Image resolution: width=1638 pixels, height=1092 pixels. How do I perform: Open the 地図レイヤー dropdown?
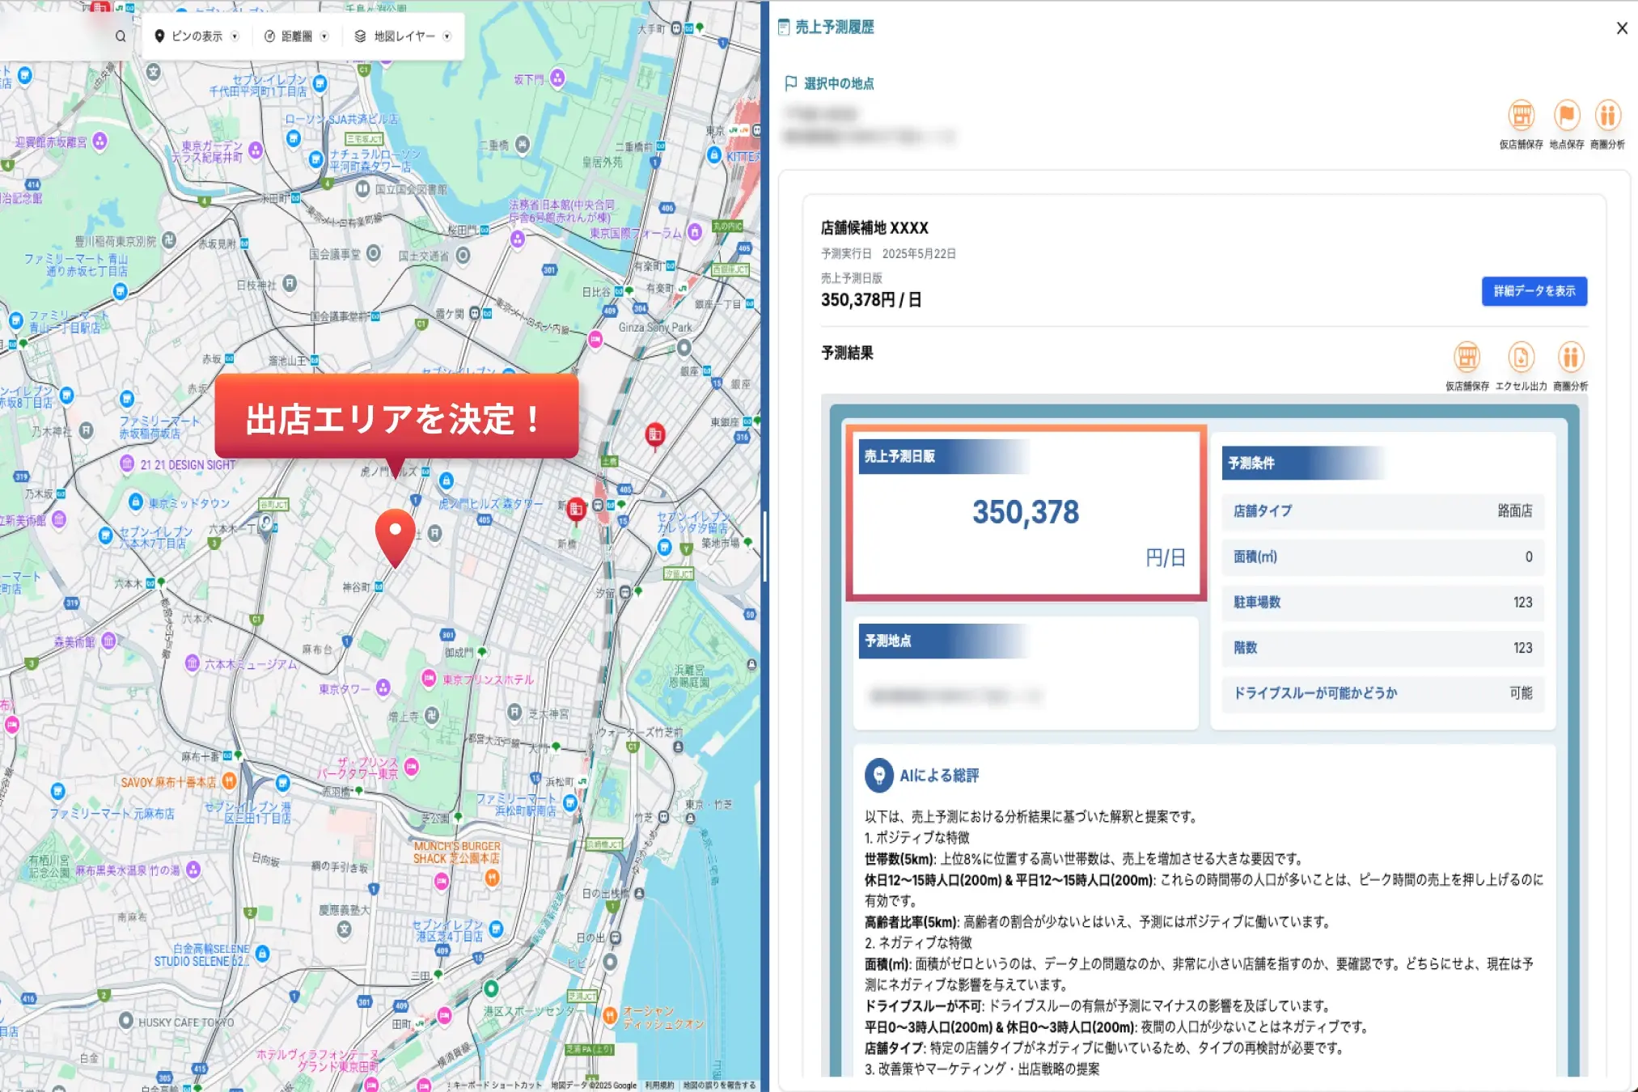[x=403, y=36]
